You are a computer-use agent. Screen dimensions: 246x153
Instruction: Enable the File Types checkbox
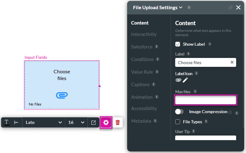tap(178, 122)
